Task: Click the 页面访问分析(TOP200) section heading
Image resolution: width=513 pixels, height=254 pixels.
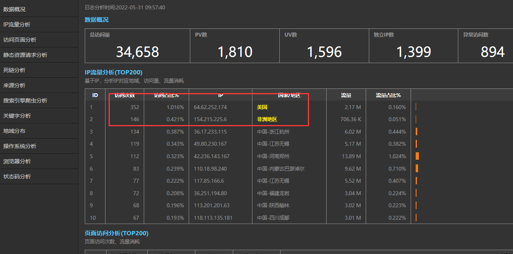Action: coord(116,233)
